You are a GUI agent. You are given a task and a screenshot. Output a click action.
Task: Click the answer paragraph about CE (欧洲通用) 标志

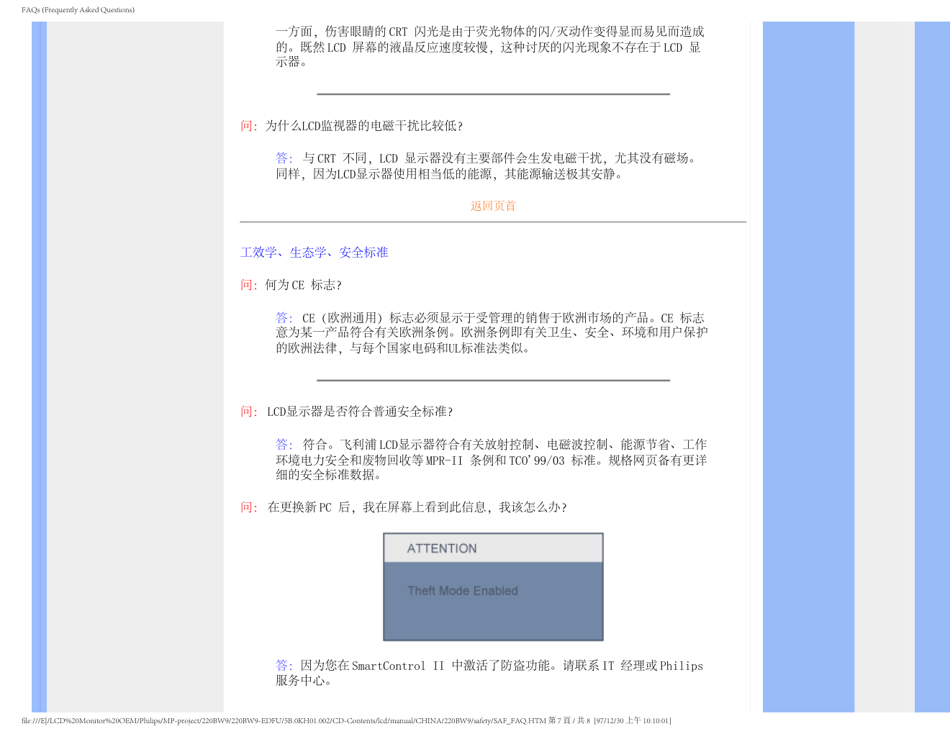492,332
